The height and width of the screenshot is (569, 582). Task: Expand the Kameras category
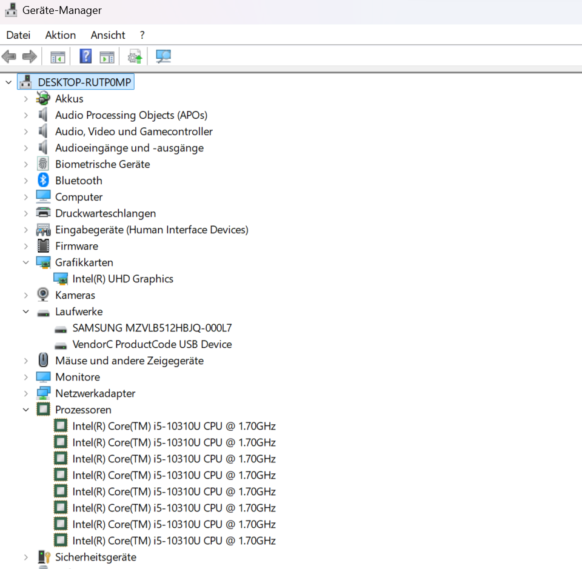[25, 295]
